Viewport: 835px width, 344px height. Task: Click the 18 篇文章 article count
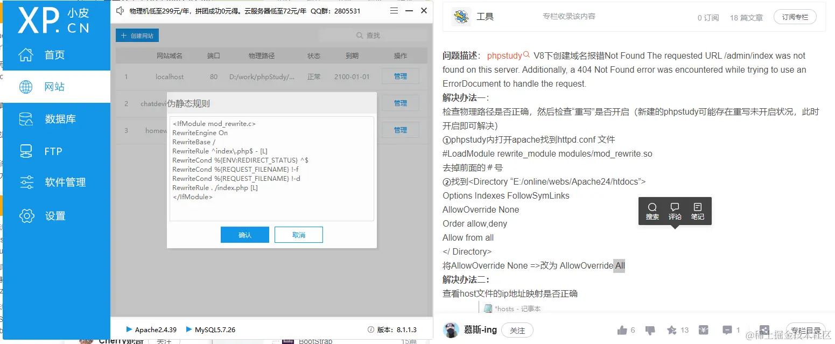pyautogui.click(x=746, y=17)
